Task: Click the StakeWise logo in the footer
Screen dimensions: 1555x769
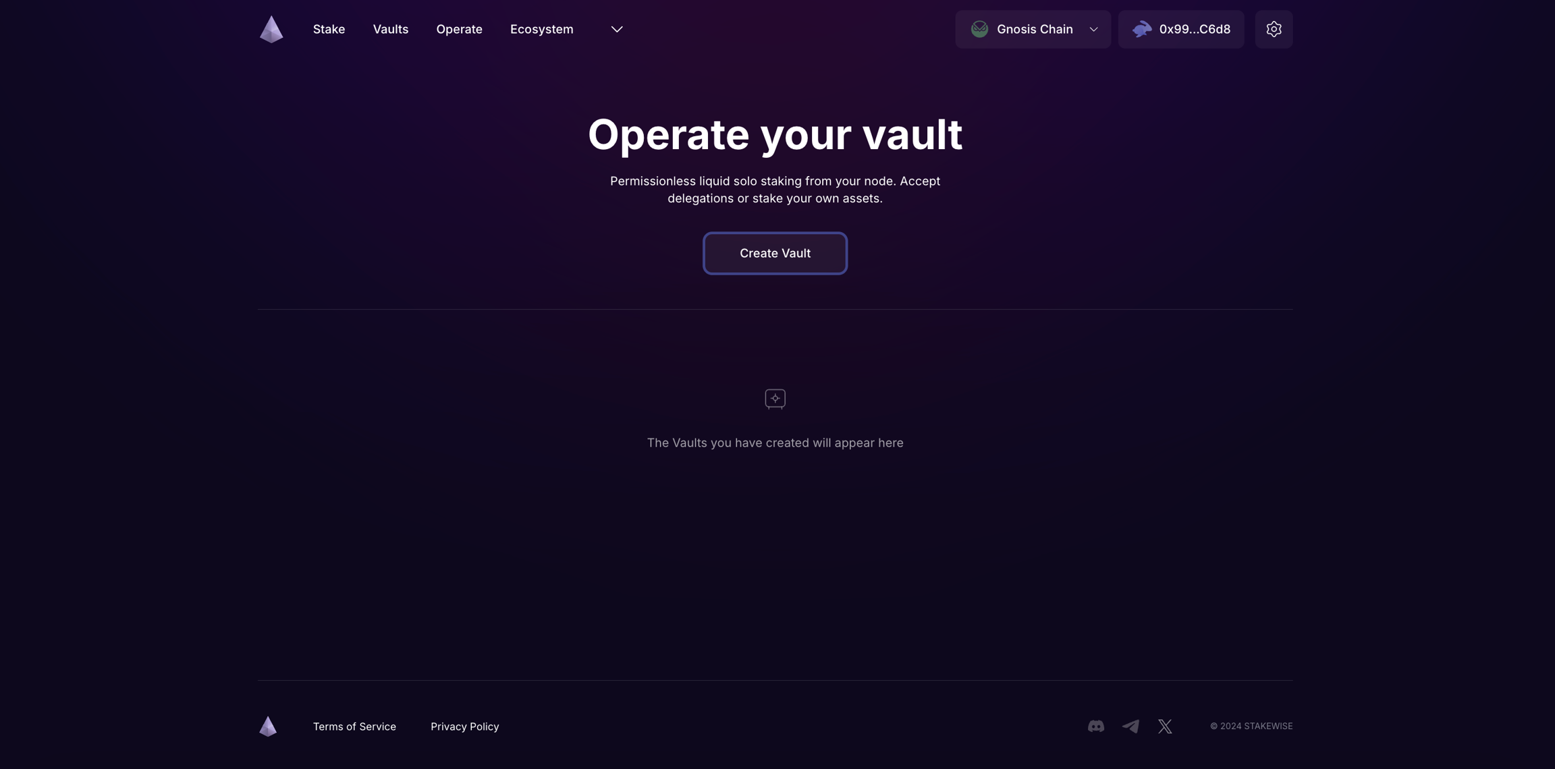Action: point(268,726)
